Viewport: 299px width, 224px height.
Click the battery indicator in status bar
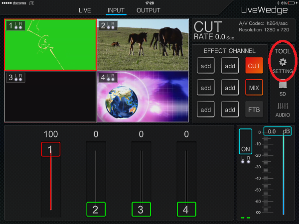pos(291,3)
